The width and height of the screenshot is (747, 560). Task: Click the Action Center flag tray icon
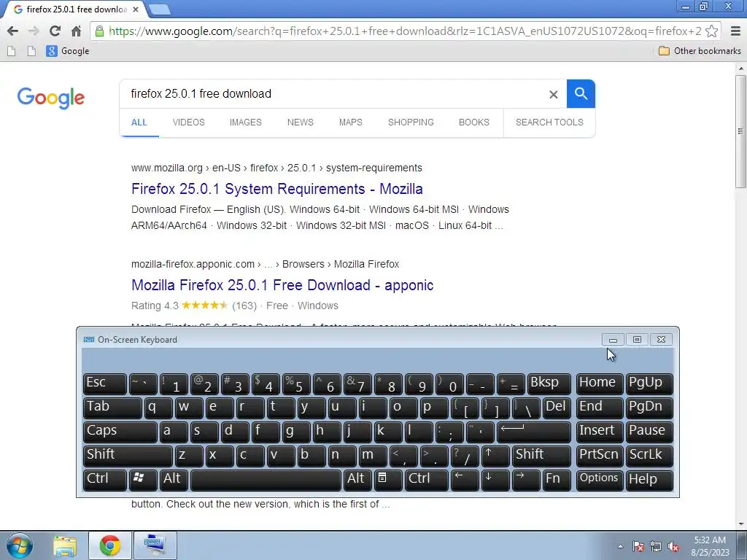pos(638,546)
